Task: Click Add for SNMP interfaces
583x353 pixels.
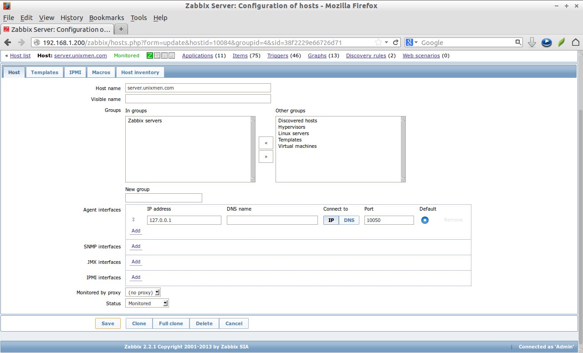Action: coord(136,246)
